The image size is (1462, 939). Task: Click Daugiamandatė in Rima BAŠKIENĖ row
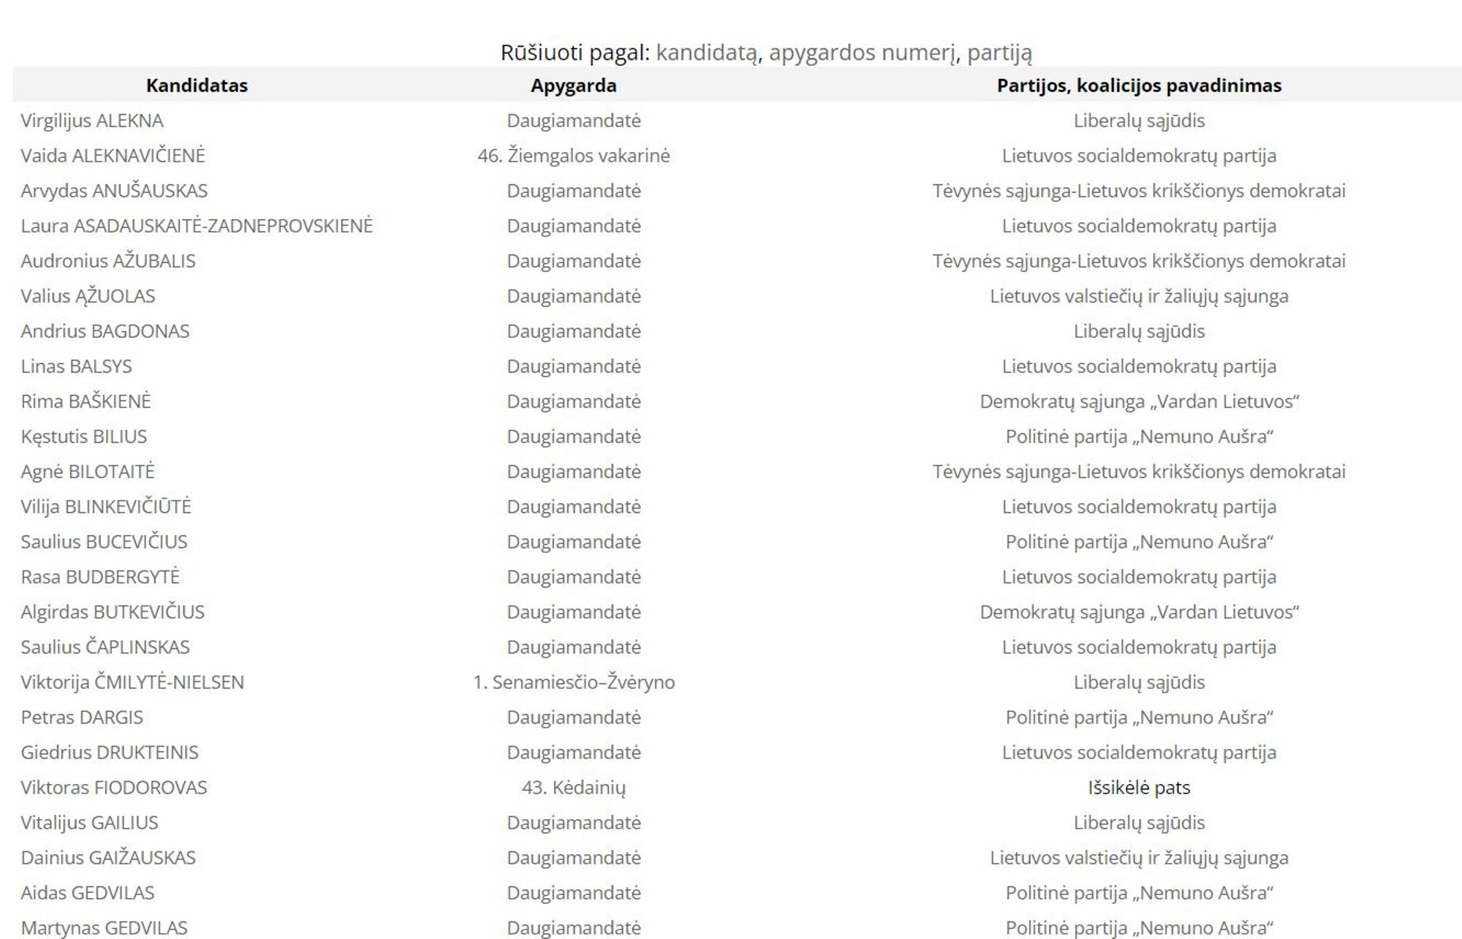(x=574, y=401)
